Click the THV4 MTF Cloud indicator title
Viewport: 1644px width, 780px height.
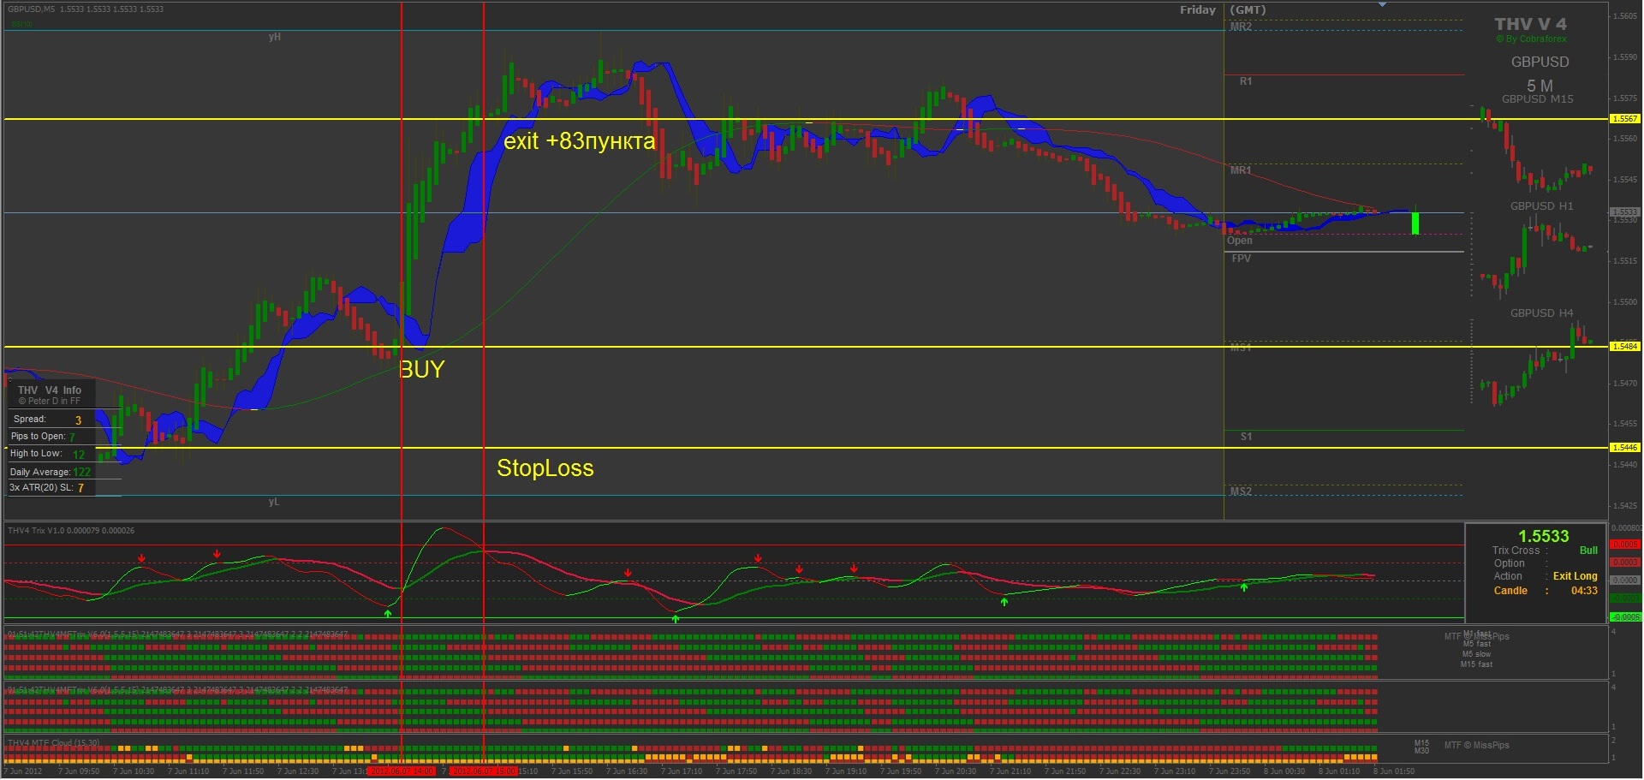click(x=53, y=742)
